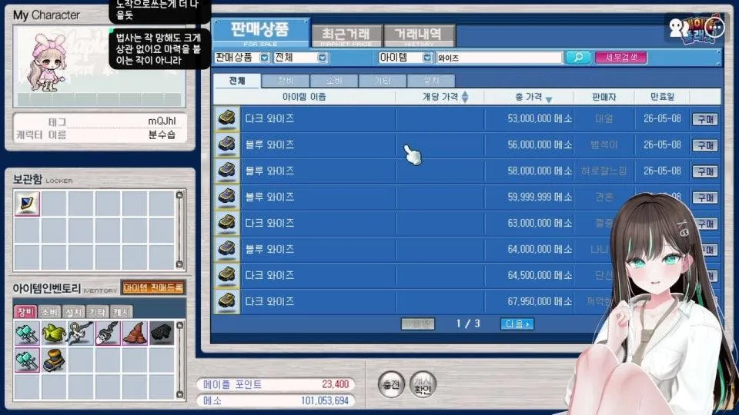Image resolution: width=739 pixels, height=415 pixels.
Task: Click the round 충전 button
Action: pos(391,384)
